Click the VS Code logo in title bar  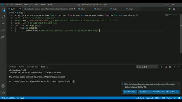click(3, 5)
